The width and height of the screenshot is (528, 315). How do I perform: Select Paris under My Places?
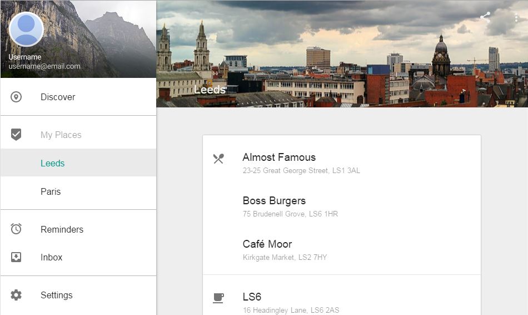pos(51,191)
